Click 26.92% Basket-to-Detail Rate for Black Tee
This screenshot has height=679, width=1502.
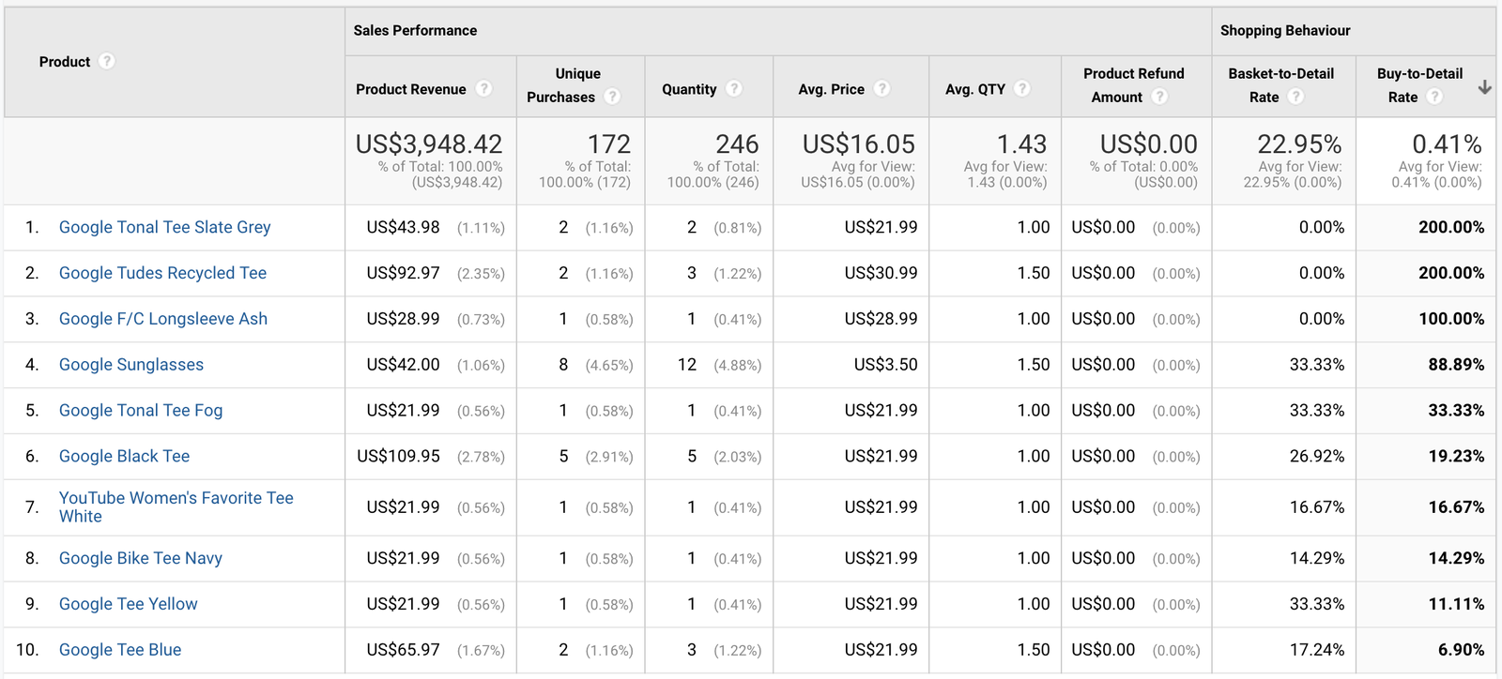pos(1317,456)
